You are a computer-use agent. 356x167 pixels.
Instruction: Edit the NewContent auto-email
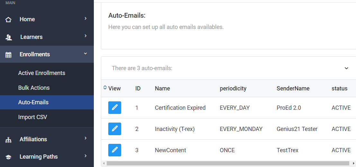pyautogui.click(x=115, y=150)
